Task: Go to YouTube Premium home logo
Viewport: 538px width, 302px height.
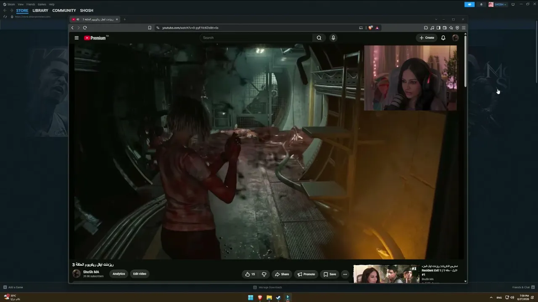Action: coord(95,38)
